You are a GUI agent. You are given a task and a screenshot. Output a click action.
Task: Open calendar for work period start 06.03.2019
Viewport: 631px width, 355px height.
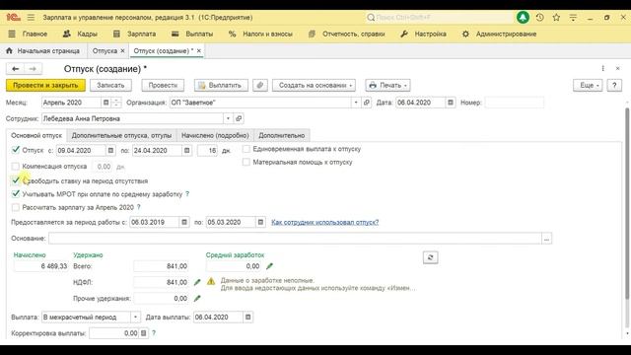coord(184,222)
